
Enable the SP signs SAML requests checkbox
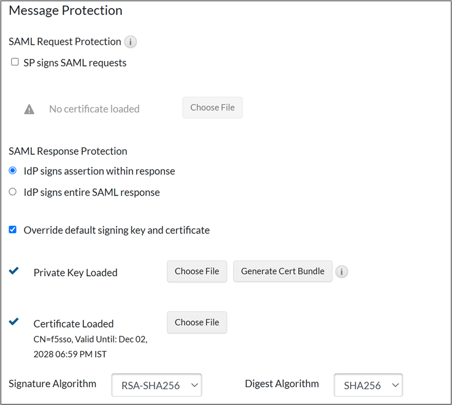tap(15, 62)
